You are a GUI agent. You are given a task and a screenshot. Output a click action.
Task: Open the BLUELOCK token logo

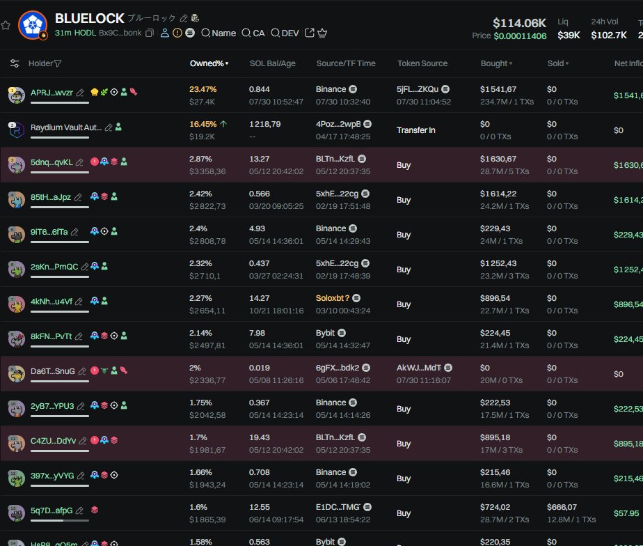[x=33, y=25]
